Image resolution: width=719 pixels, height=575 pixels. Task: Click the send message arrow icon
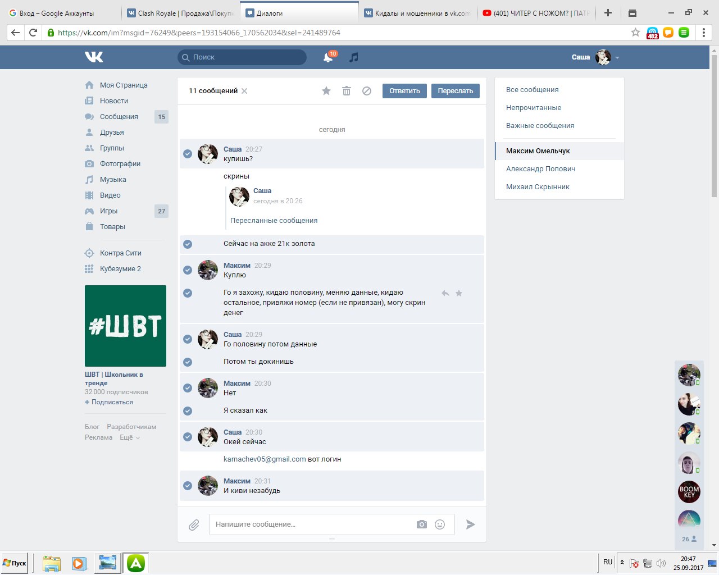coord(471,524)
